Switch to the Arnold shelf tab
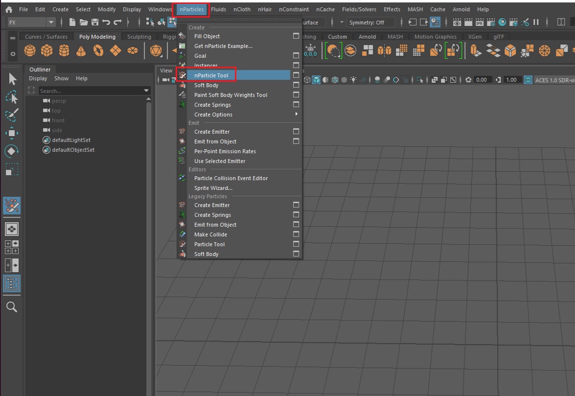This screenshot has height=396, width=575. (367, 37)
